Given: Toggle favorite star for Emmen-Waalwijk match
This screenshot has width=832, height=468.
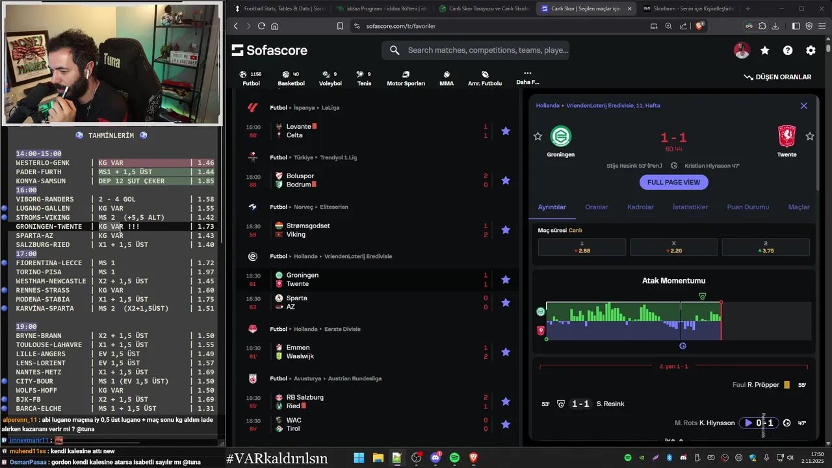Looking at the screenshot, I should 506,352.
